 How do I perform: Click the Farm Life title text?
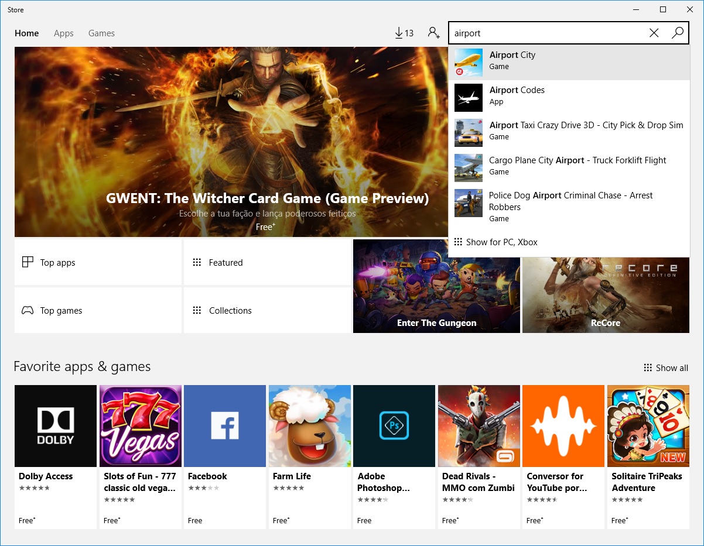coord(292,476)
